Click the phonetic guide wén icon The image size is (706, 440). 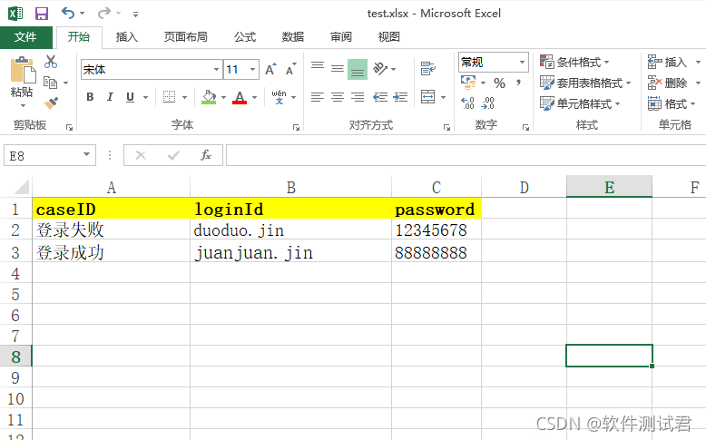click(x=279, y=97)
